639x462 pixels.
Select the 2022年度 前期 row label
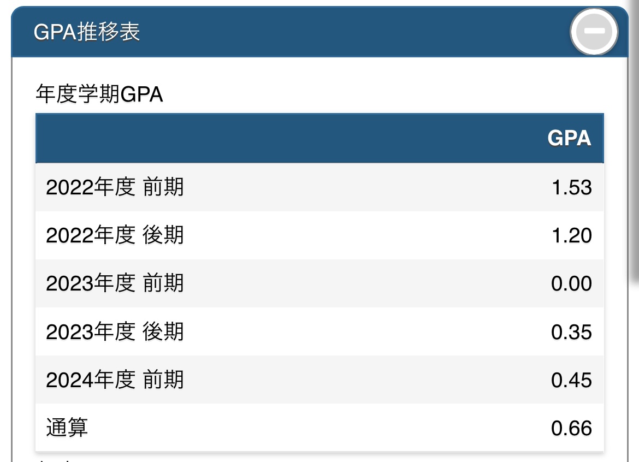coord(115,187)
